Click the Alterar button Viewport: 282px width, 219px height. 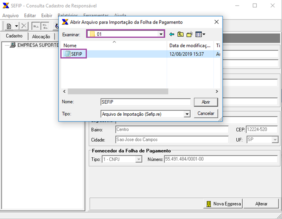coord(261,204)
